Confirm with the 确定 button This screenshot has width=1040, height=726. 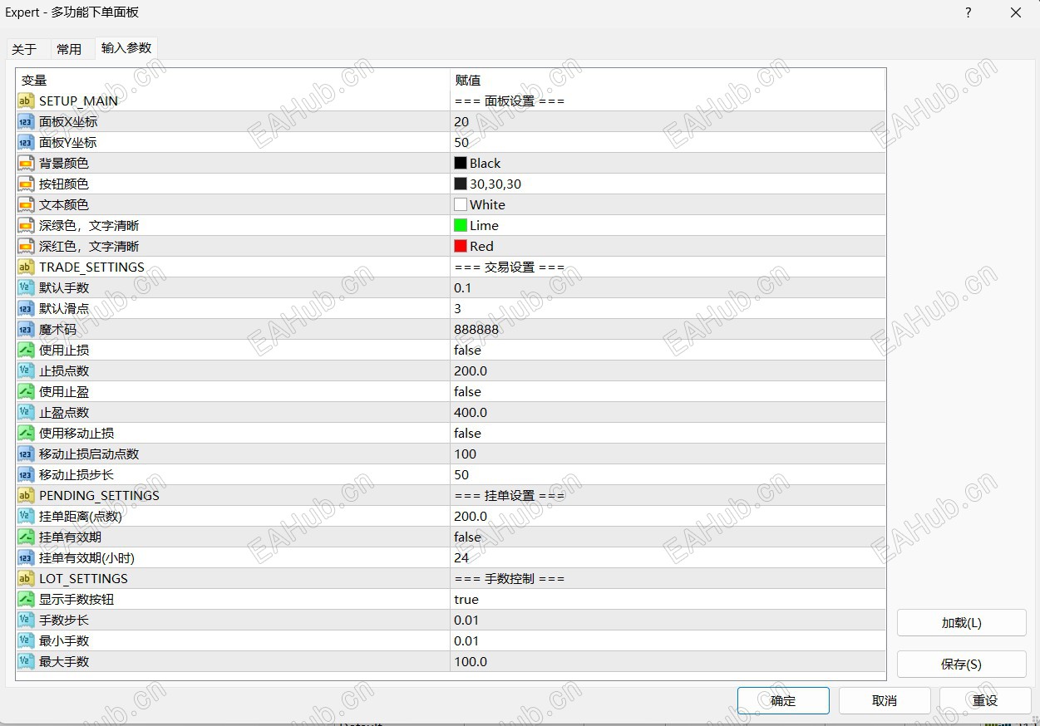pos(783,700)
